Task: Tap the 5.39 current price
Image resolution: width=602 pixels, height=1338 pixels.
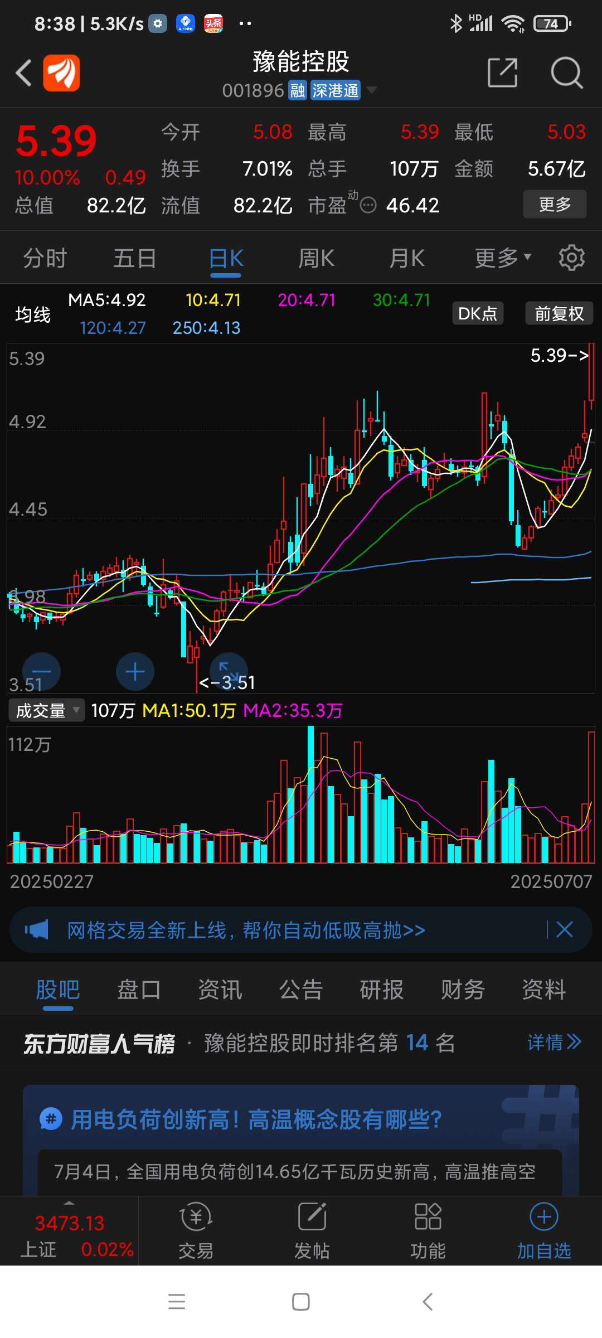Action: [x=56, y=140]
